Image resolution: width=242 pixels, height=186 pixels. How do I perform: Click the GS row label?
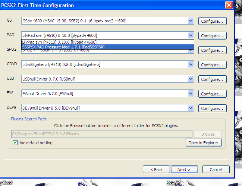click(x=9, y=20)
